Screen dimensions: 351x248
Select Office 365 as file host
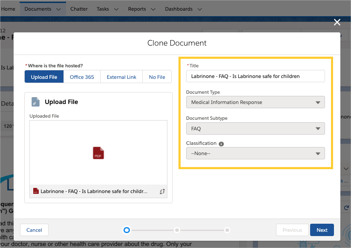coord(82,77)
